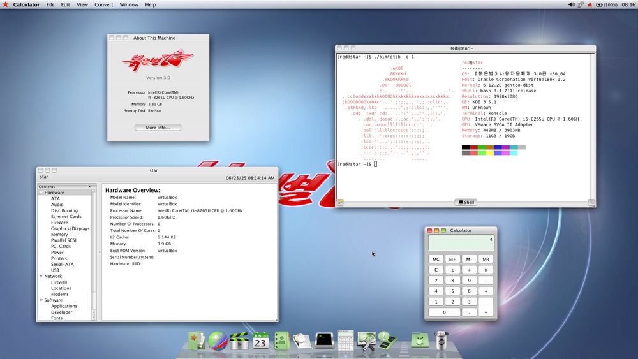Launch the Calendar app from the dock
The height and width of the screenshot is (359, 638).
coord(260,340)
